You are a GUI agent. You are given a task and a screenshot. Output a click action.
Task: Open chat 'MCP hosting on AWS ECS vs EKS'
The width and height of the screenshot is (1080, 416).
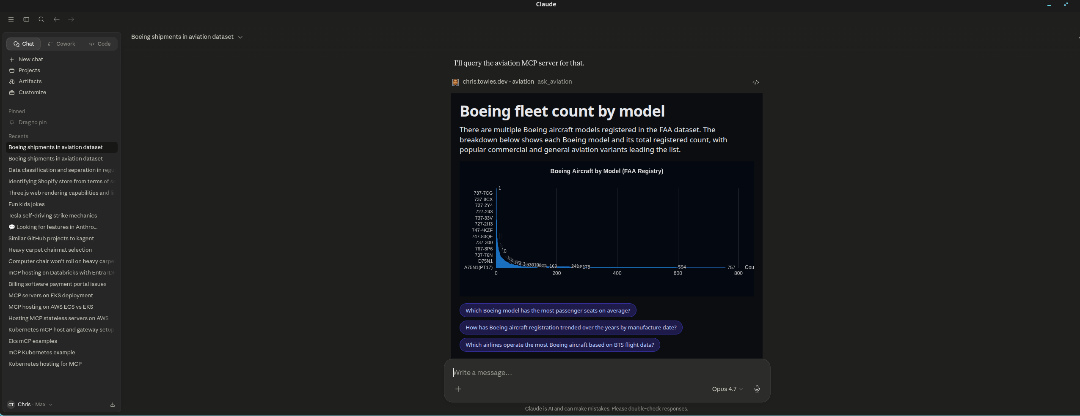62,307
